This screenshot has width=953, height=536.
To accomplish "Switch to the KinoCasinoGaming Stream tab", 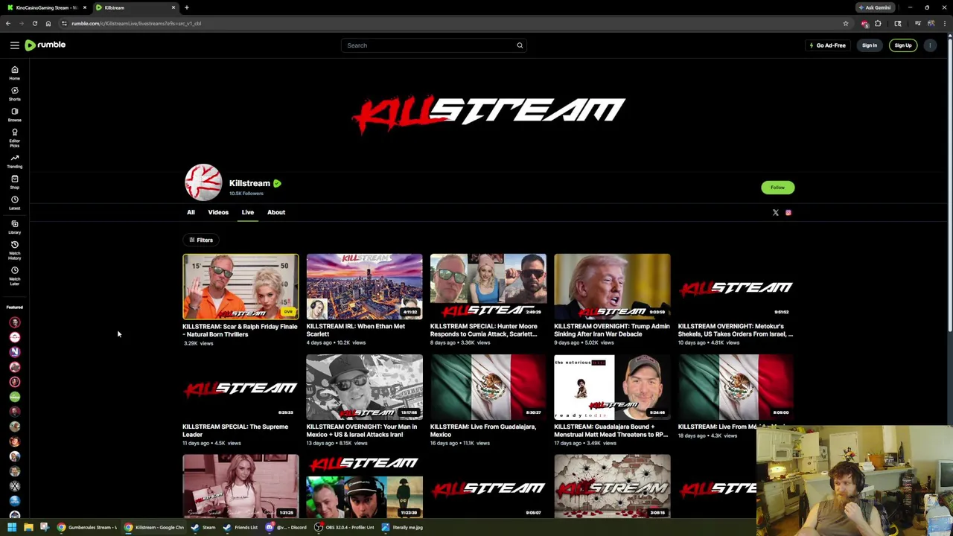I will pos(45,7).
